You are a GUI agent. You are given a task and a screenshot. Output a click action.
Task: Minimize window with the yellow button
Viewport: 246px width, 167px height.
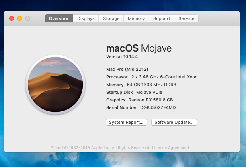tap(20, 18)
